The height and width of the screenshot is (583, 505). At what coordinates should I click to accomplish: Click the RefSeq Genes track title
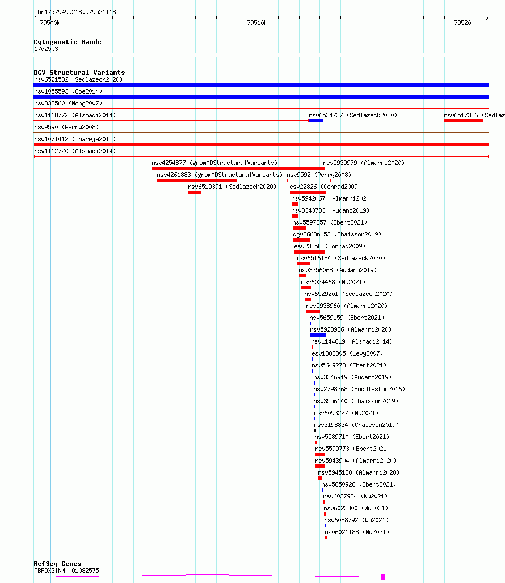(57, 564)
